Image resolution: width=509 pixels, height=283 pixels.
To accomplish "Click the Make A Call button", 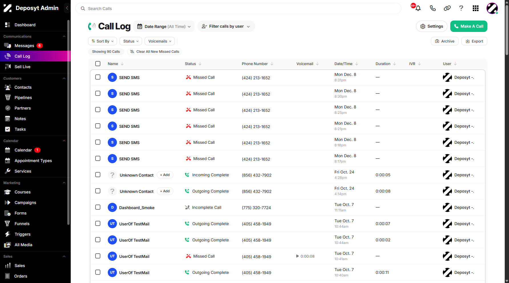I will (x=469, y=26).
